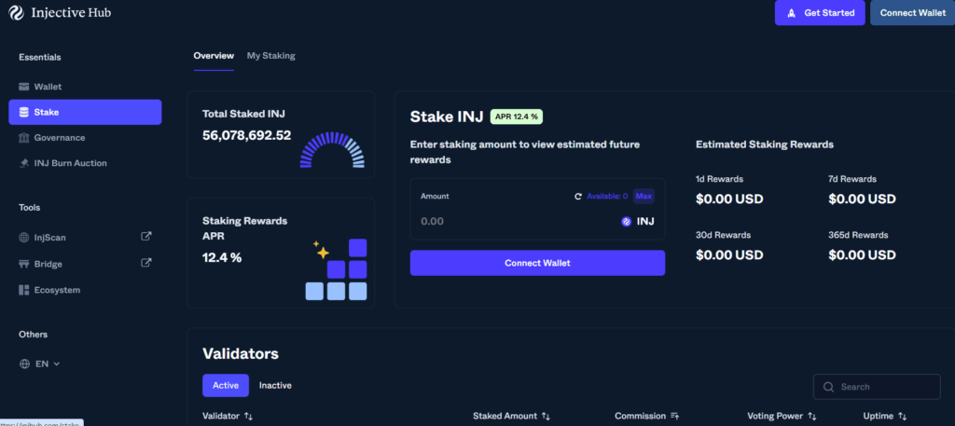Viewport: 955px width, 426px height.
Task: Sort validators by Uptime arrows
Action: (x=903, y=417)
